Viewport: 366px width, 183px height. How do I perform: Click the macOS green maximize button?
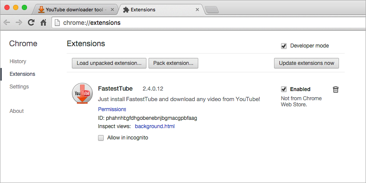pos(24,7)
